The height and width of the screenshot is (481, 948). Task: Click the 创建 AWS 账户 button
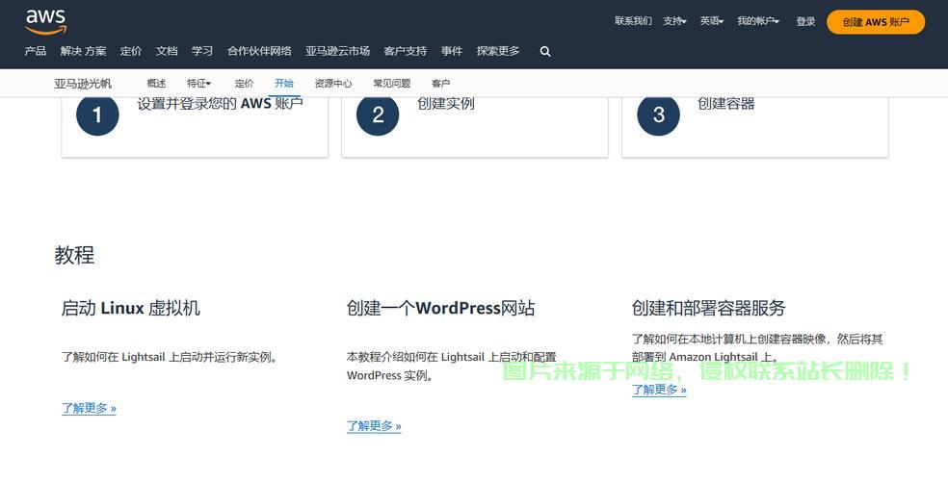(x=876, y=22)
